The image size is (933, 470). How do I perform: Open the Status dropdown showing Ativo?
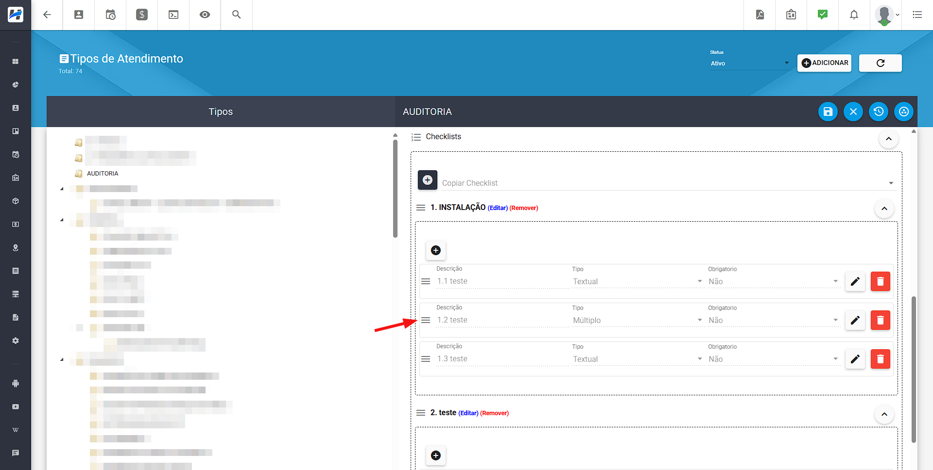coord(750,64)
